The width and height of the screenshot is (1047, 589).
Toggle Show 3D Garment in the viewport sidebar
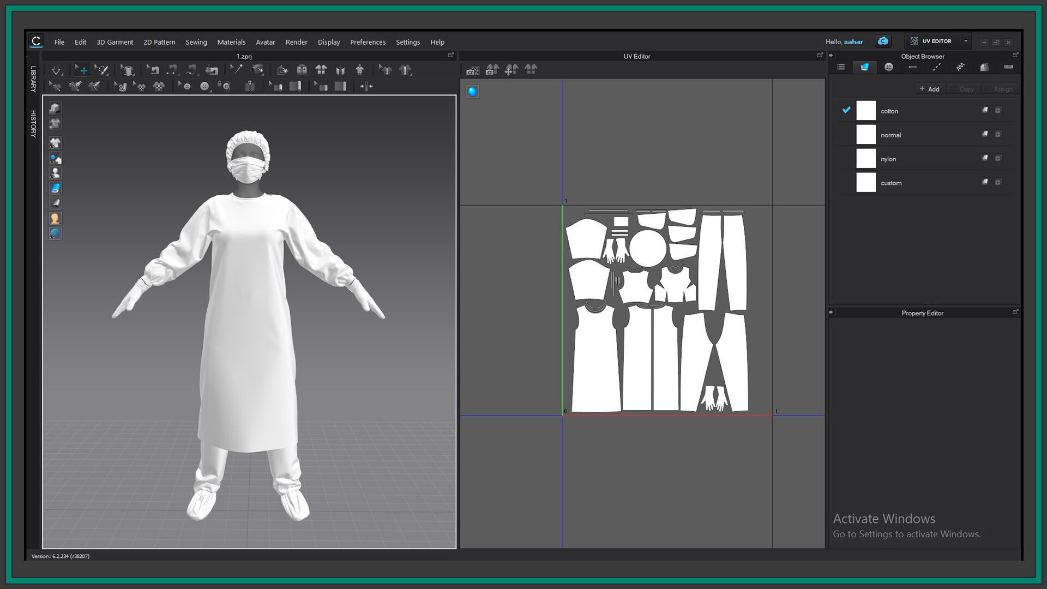point(55,143)
